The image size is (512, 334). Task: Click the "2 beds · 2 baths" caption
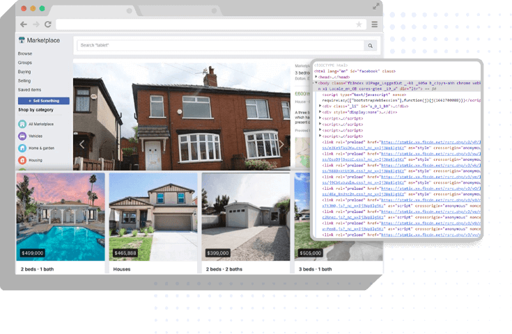[224, 269]
